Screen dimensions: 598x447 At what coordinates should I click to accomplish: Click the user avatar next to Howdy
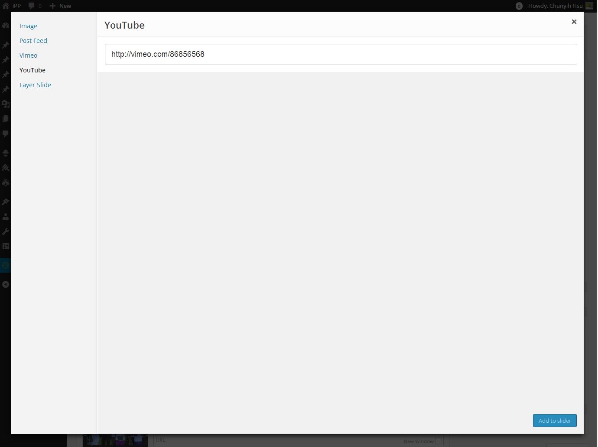click(589, 6)
